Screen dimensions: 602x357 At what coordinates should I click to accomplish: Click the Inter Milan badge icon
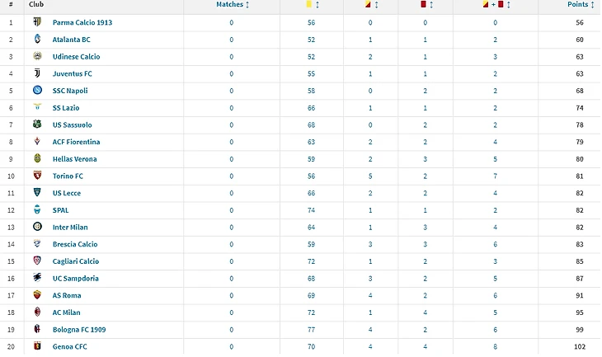37,227
